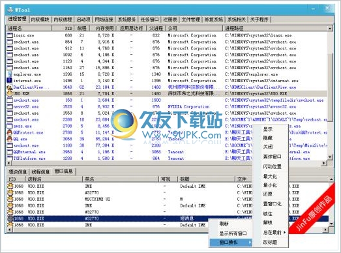Click the icon of svchost.exe PID 1160
The width and height of the screenshot is (341, 253).
[x=10, y=68]
